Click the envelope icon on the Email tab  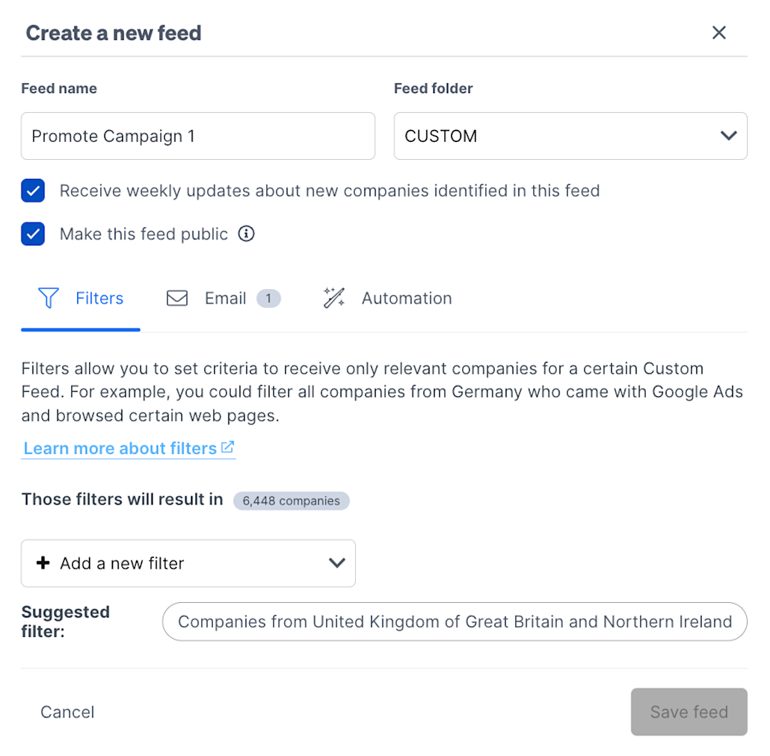pos(177,298)
